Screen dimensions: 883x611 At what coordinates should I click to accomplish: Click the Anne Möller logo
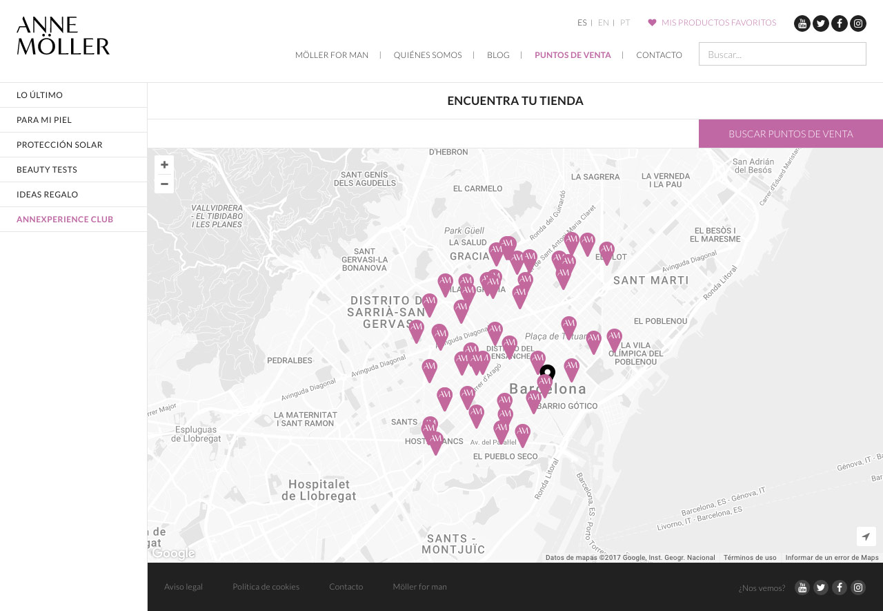click(63, 36)
